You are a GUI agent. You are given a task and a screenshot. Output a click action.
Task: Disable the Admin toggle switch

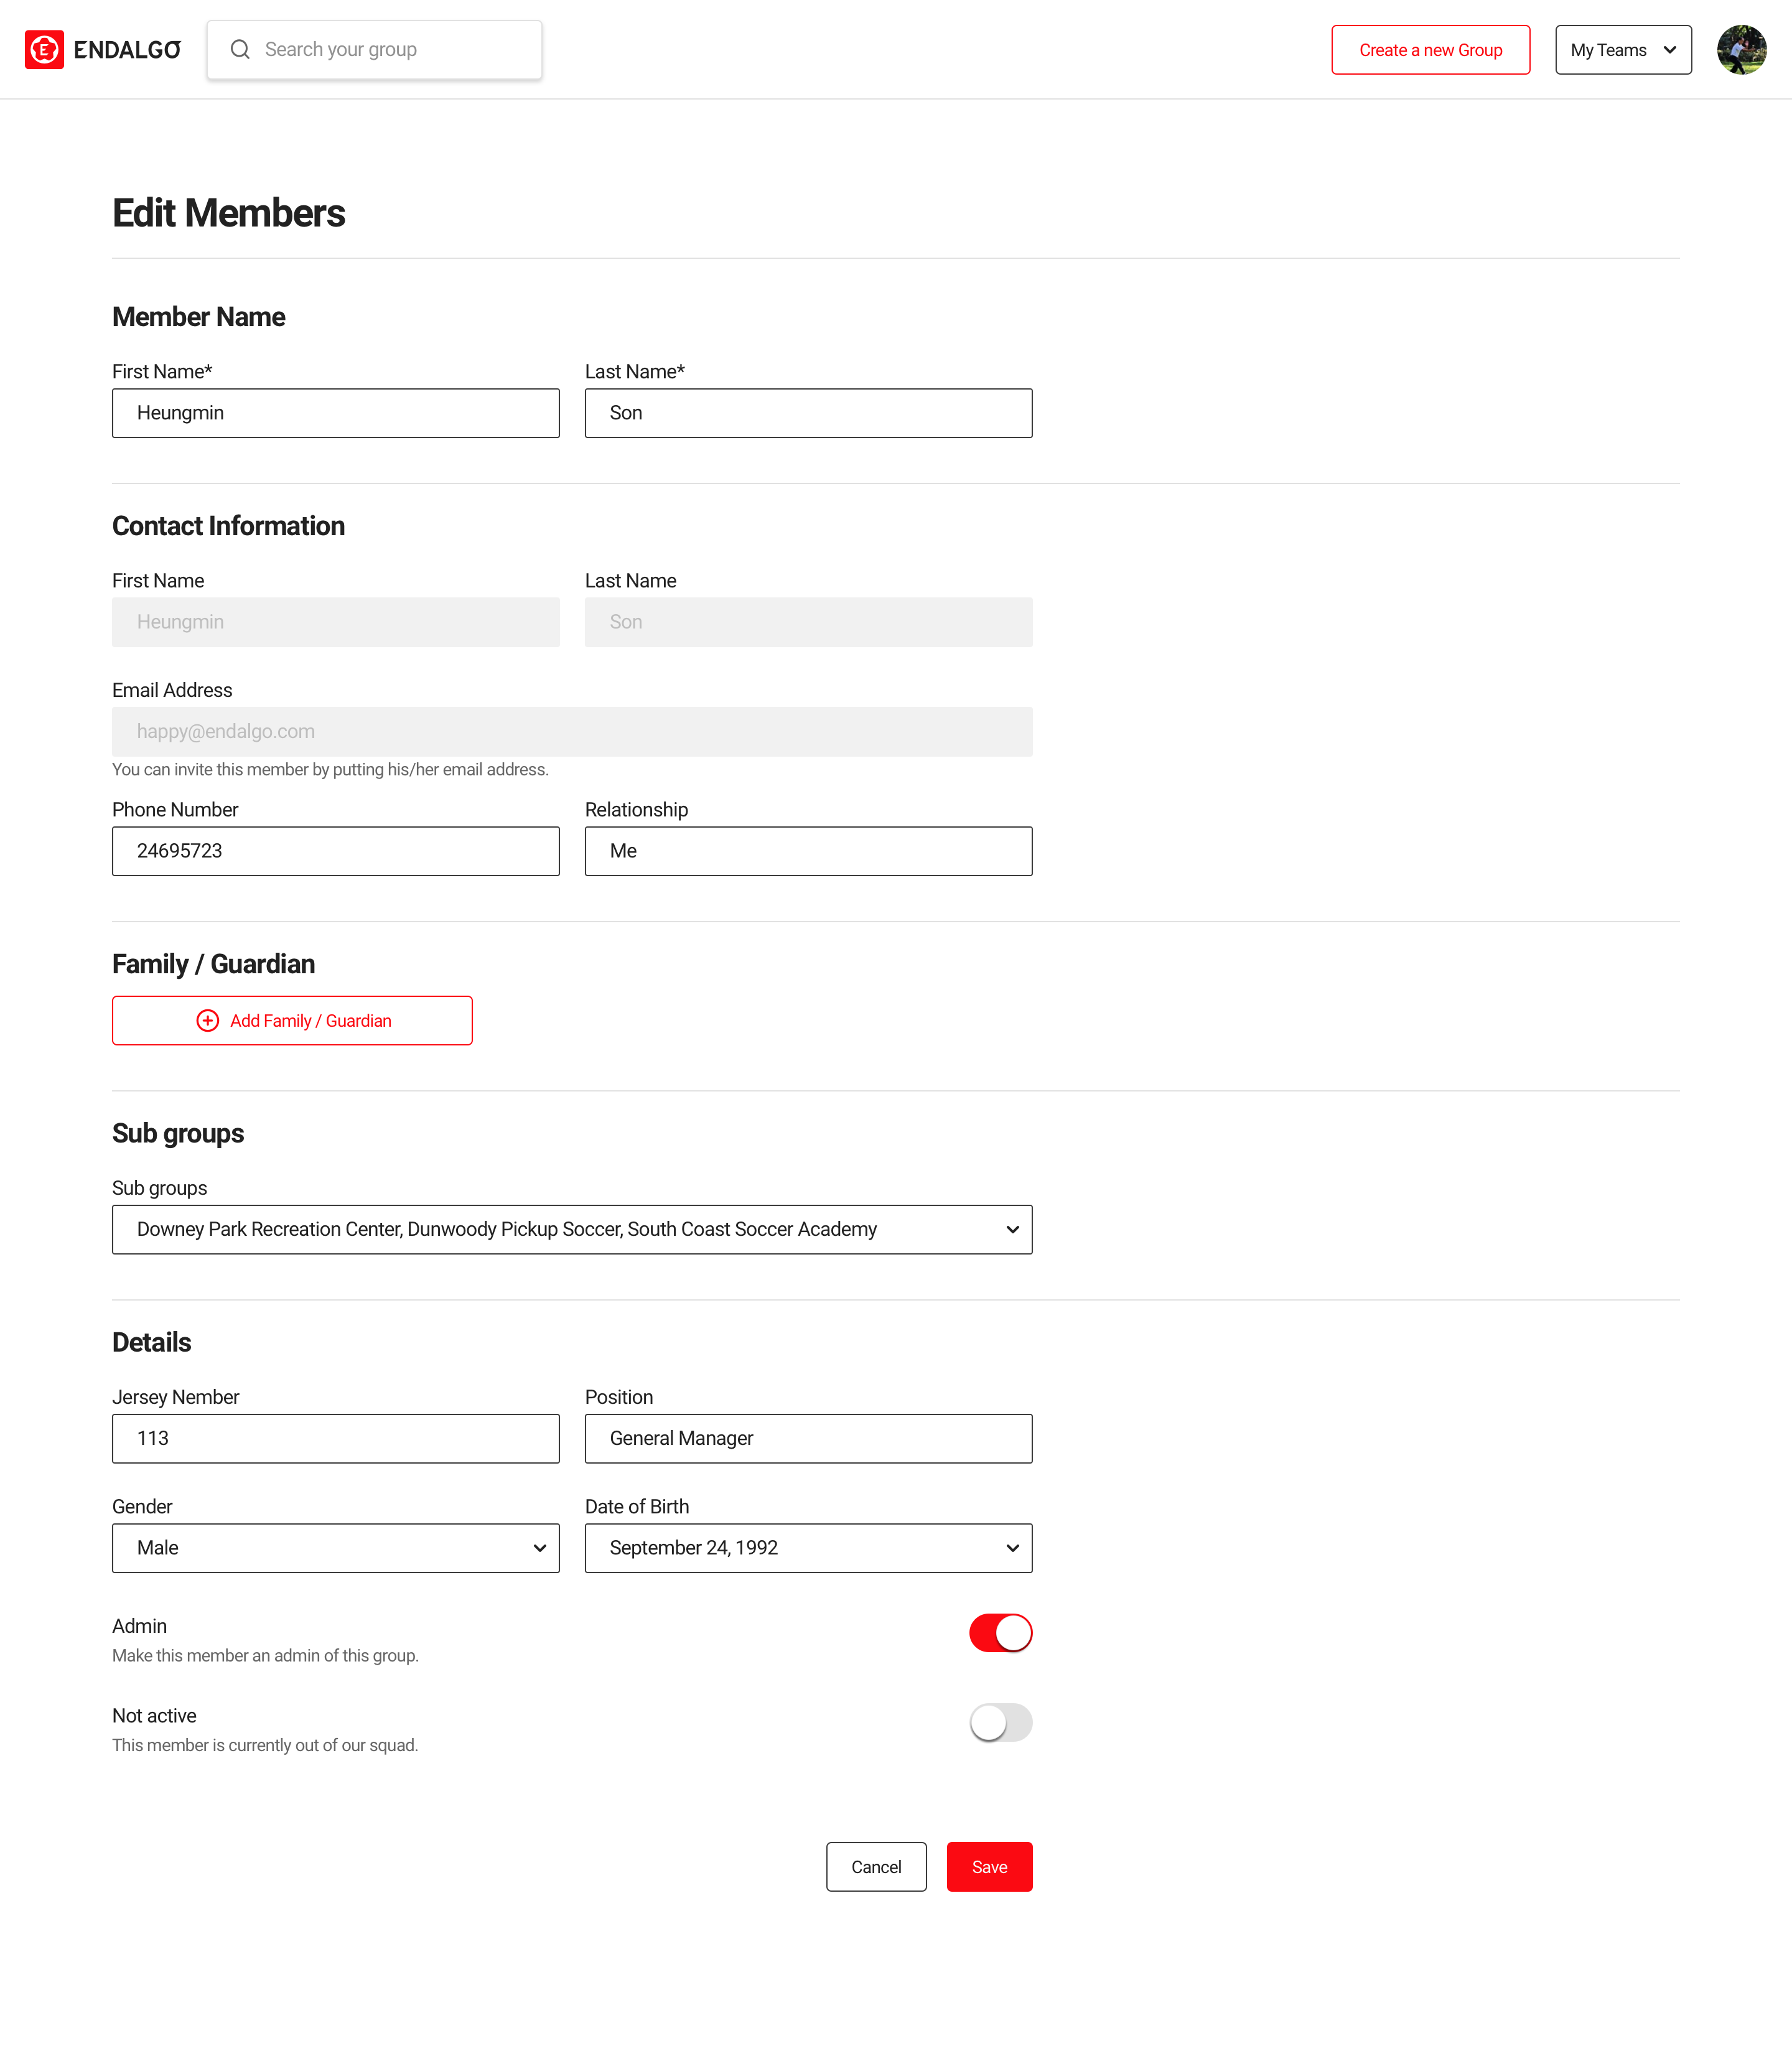1000,1633
